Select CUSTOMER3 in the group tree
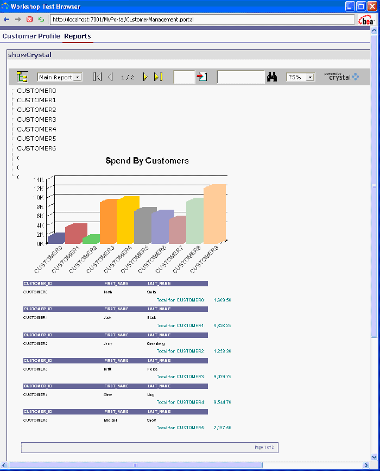Viewport: 380px width, 471px height. 36,120
